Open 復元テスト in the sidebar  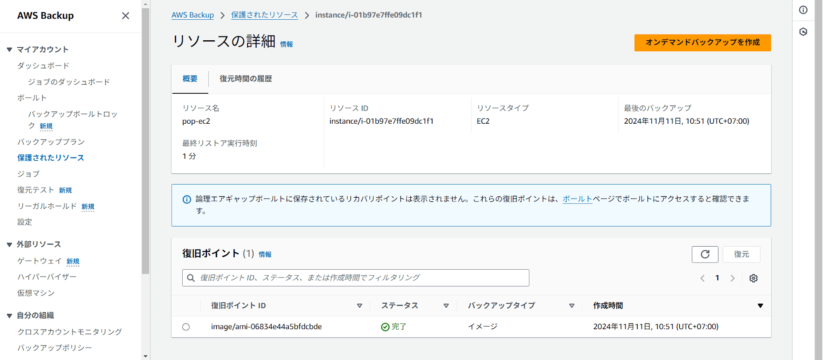click(x=36, y=190)
